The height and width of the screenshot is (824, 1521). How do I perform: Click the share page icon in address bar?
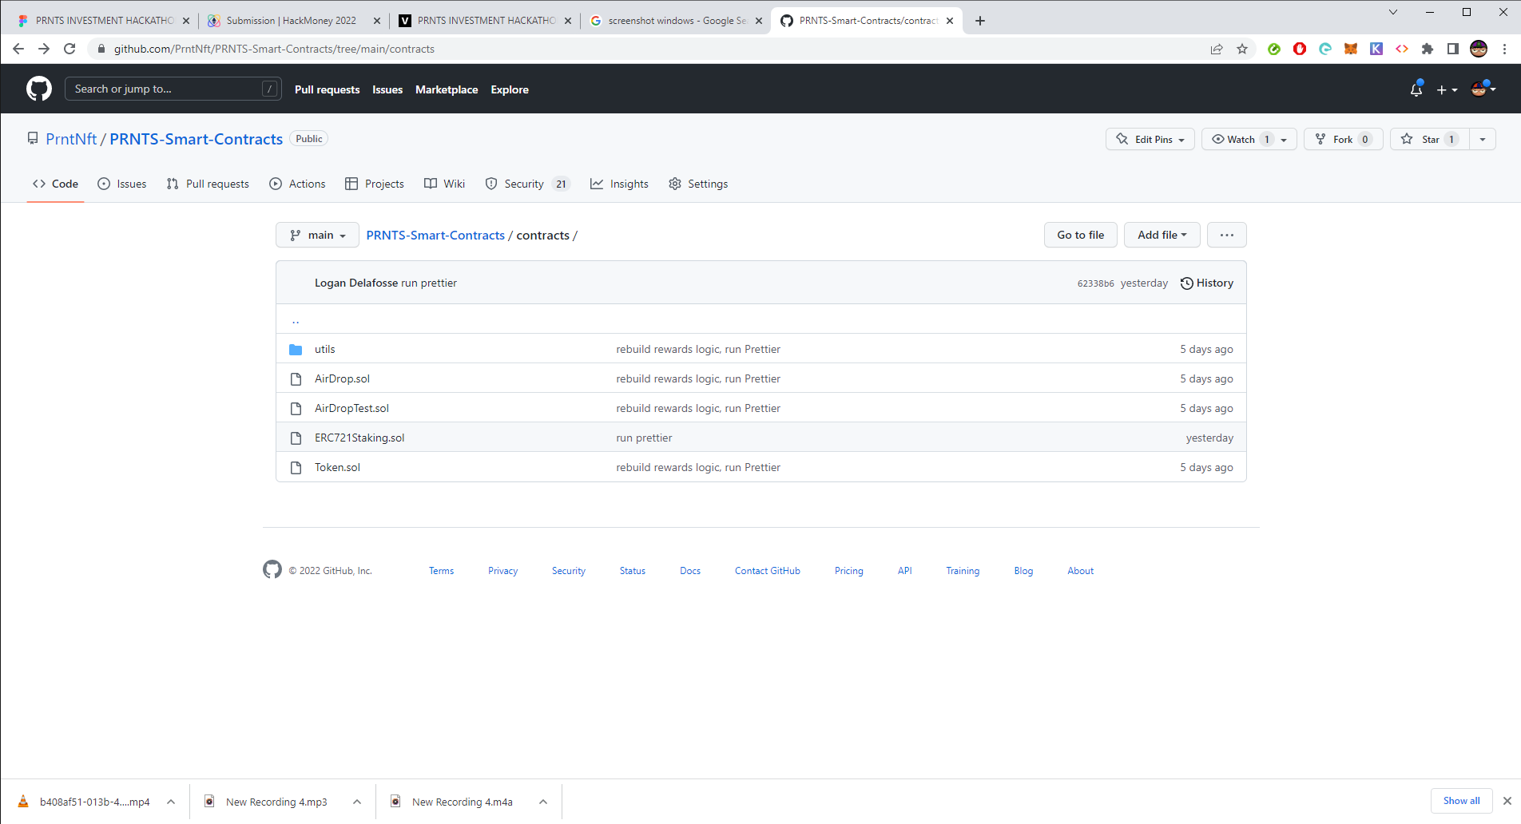(1217, 49)
